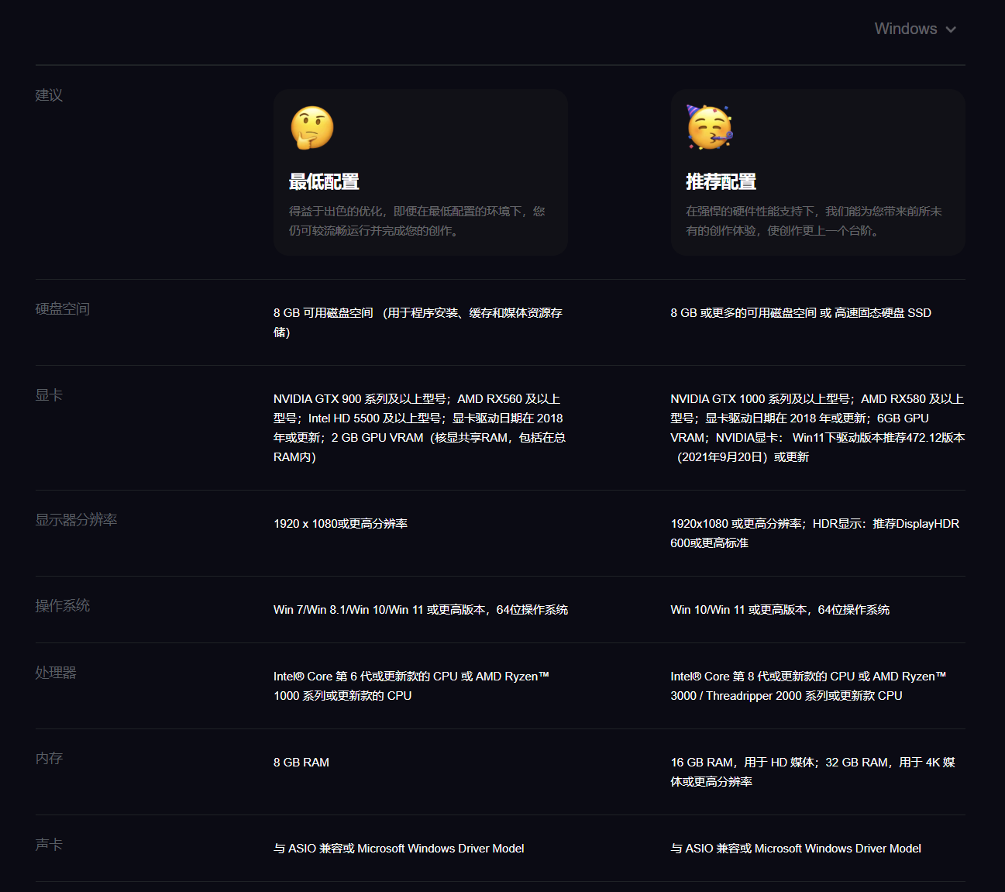Click the 声卡 row label
The height and width of the screenshot is (892, 1005).
tap(49, 845)
